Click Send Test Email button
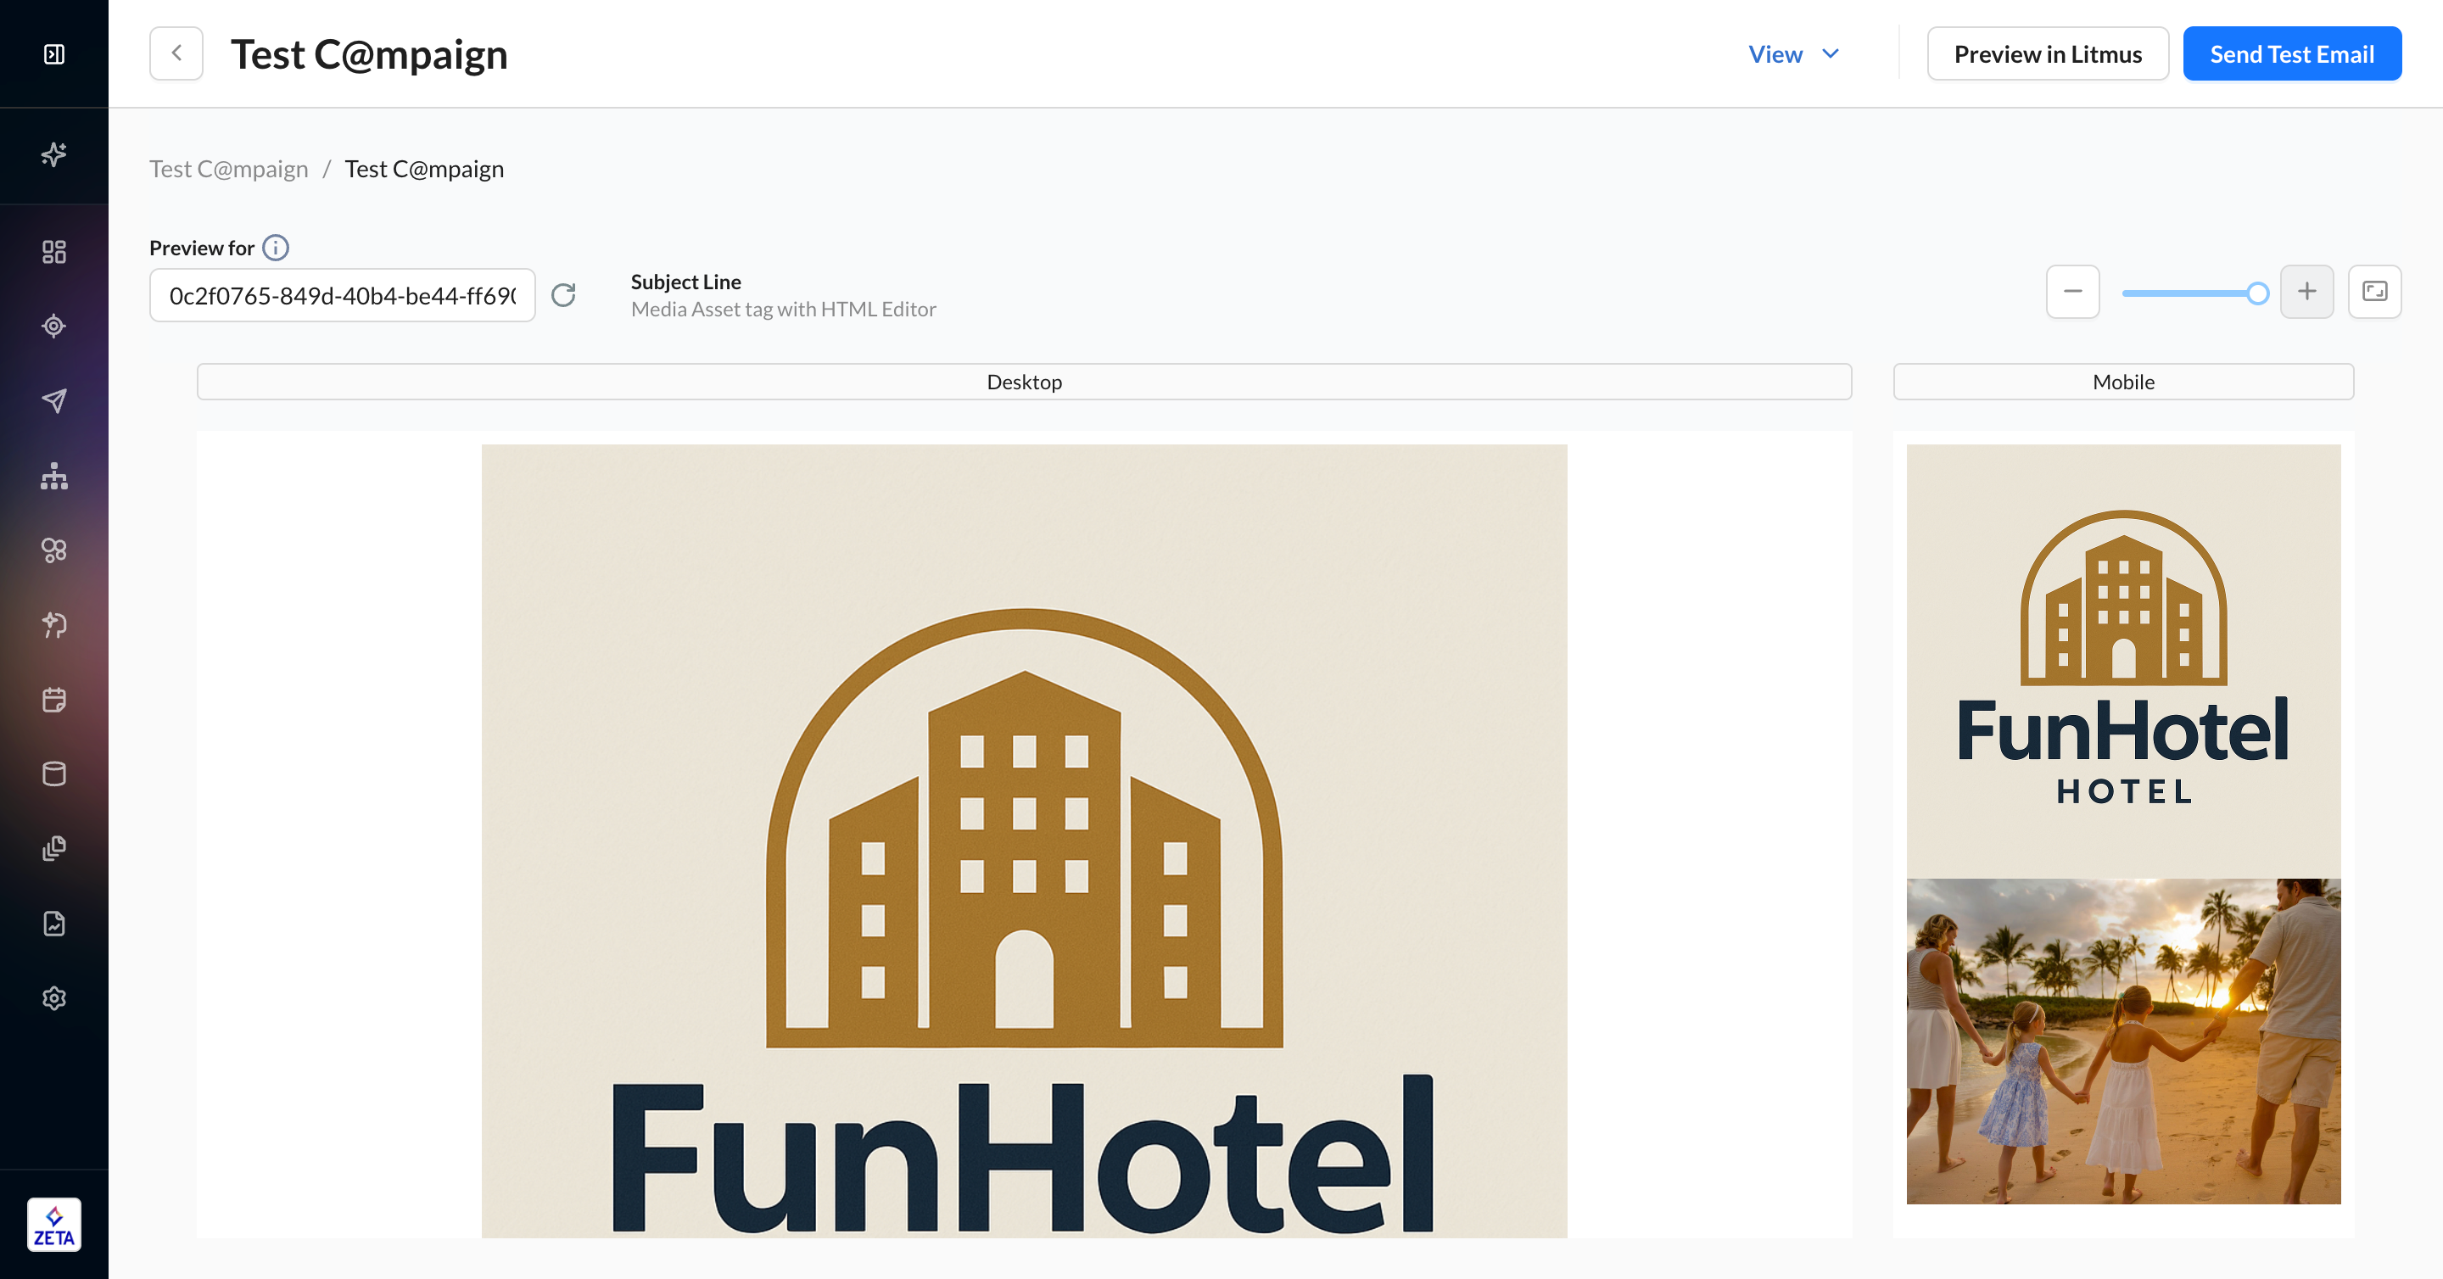The image size is (2443, 1279). pos(2291,54)
